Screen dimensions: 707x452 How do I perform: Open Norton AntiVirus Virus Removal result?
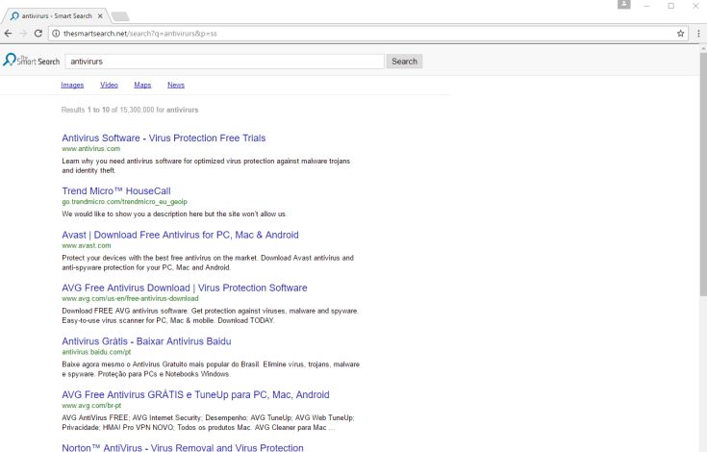[x=183, y=447]
